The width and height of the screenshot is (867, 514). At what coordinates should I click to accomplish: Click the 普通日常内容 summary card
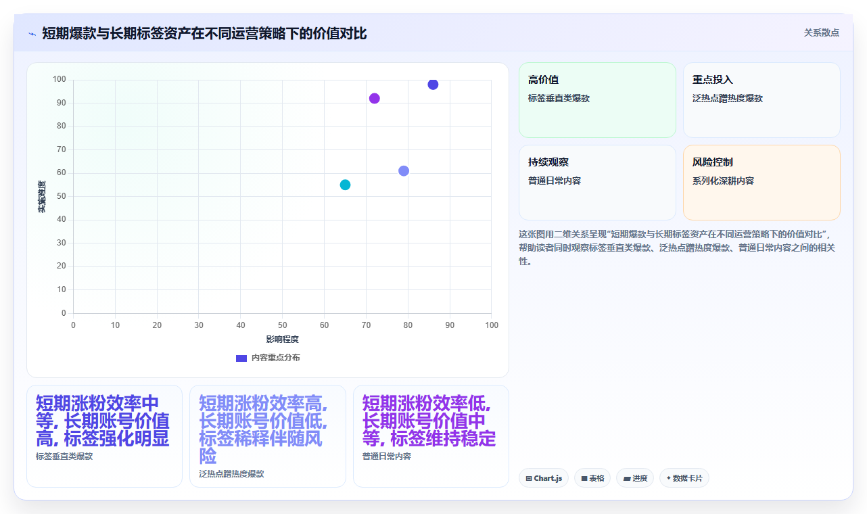point(431,436)
